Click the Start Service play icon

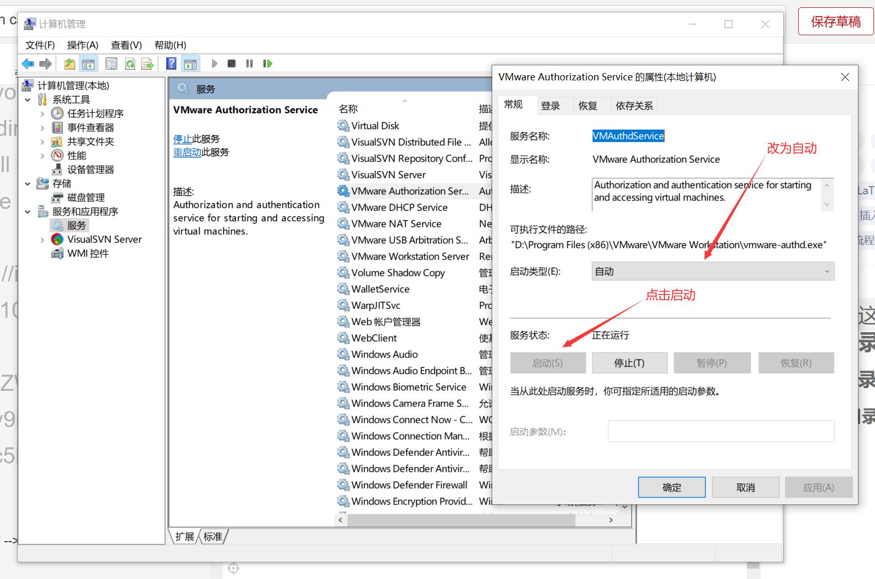(214, 64)
